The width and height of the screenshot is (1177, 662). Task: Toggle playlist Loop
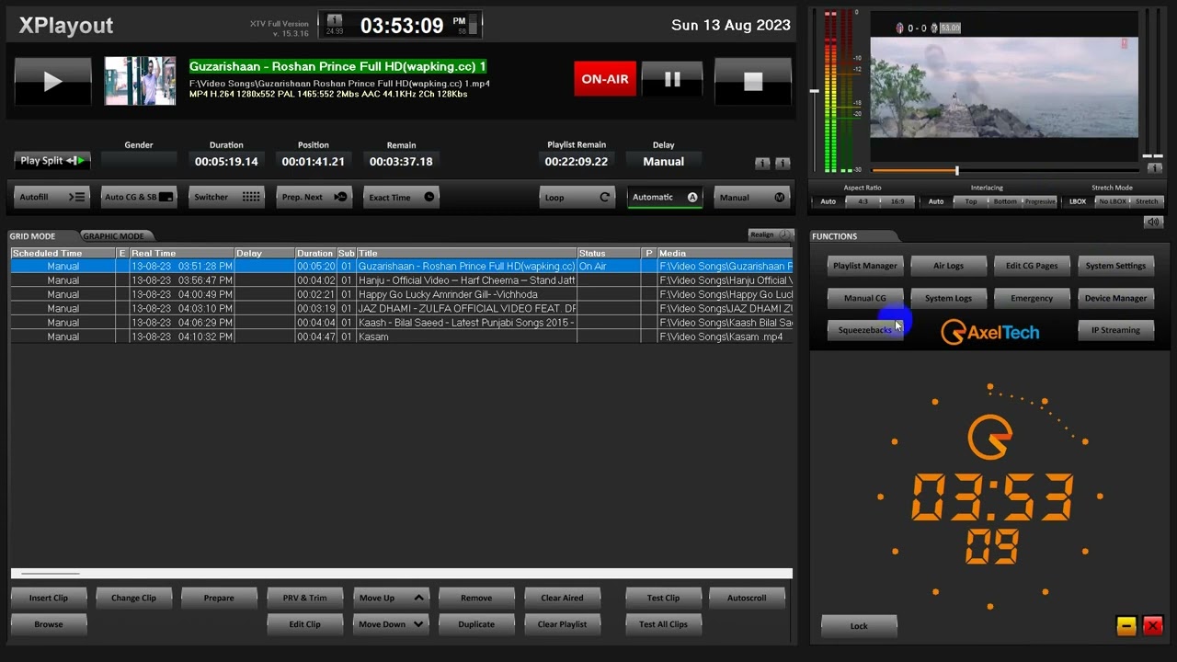(577, 197)
